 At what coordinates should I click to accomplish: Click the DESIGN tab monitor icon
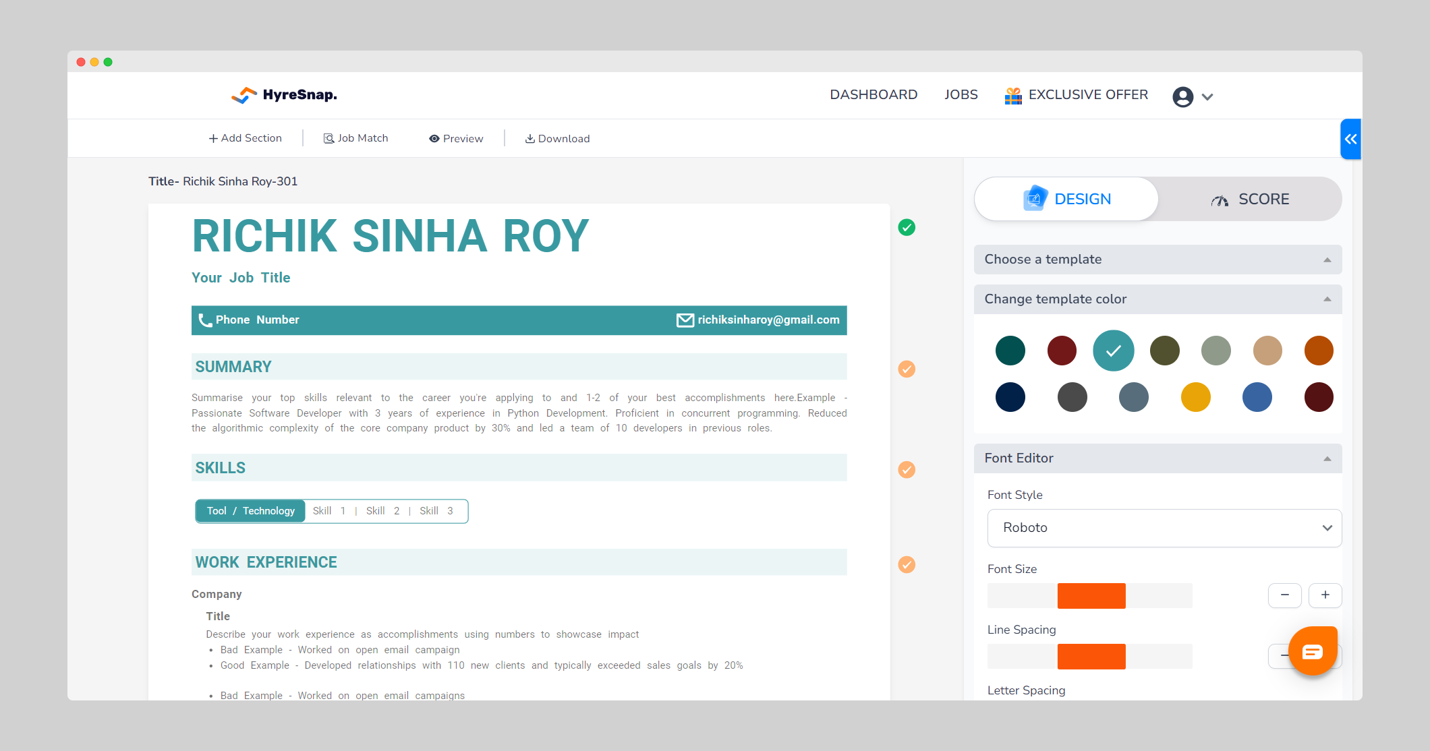(1035, 199)
